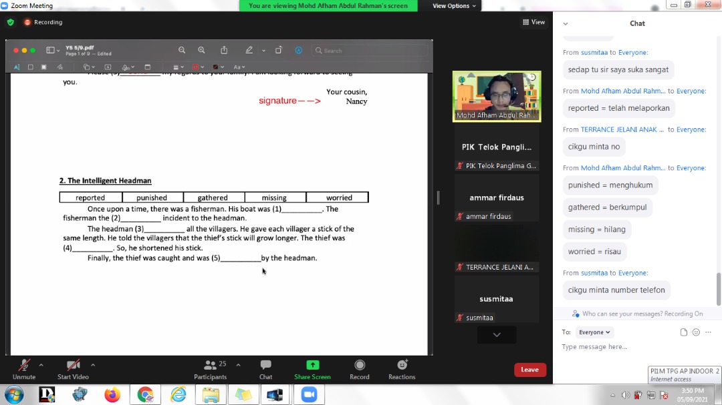Launch Firefox from the taskbar
The image size is (722, 405).
tap(112, 395)
